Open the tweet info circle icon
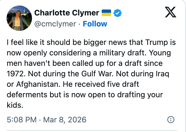The height and width of the screenshot is (132, 186). pyautogui.click(x=171, y=120)
